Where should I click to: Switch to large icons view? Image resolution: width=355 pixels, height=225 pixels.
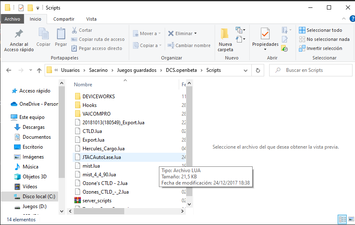(351, 219)
